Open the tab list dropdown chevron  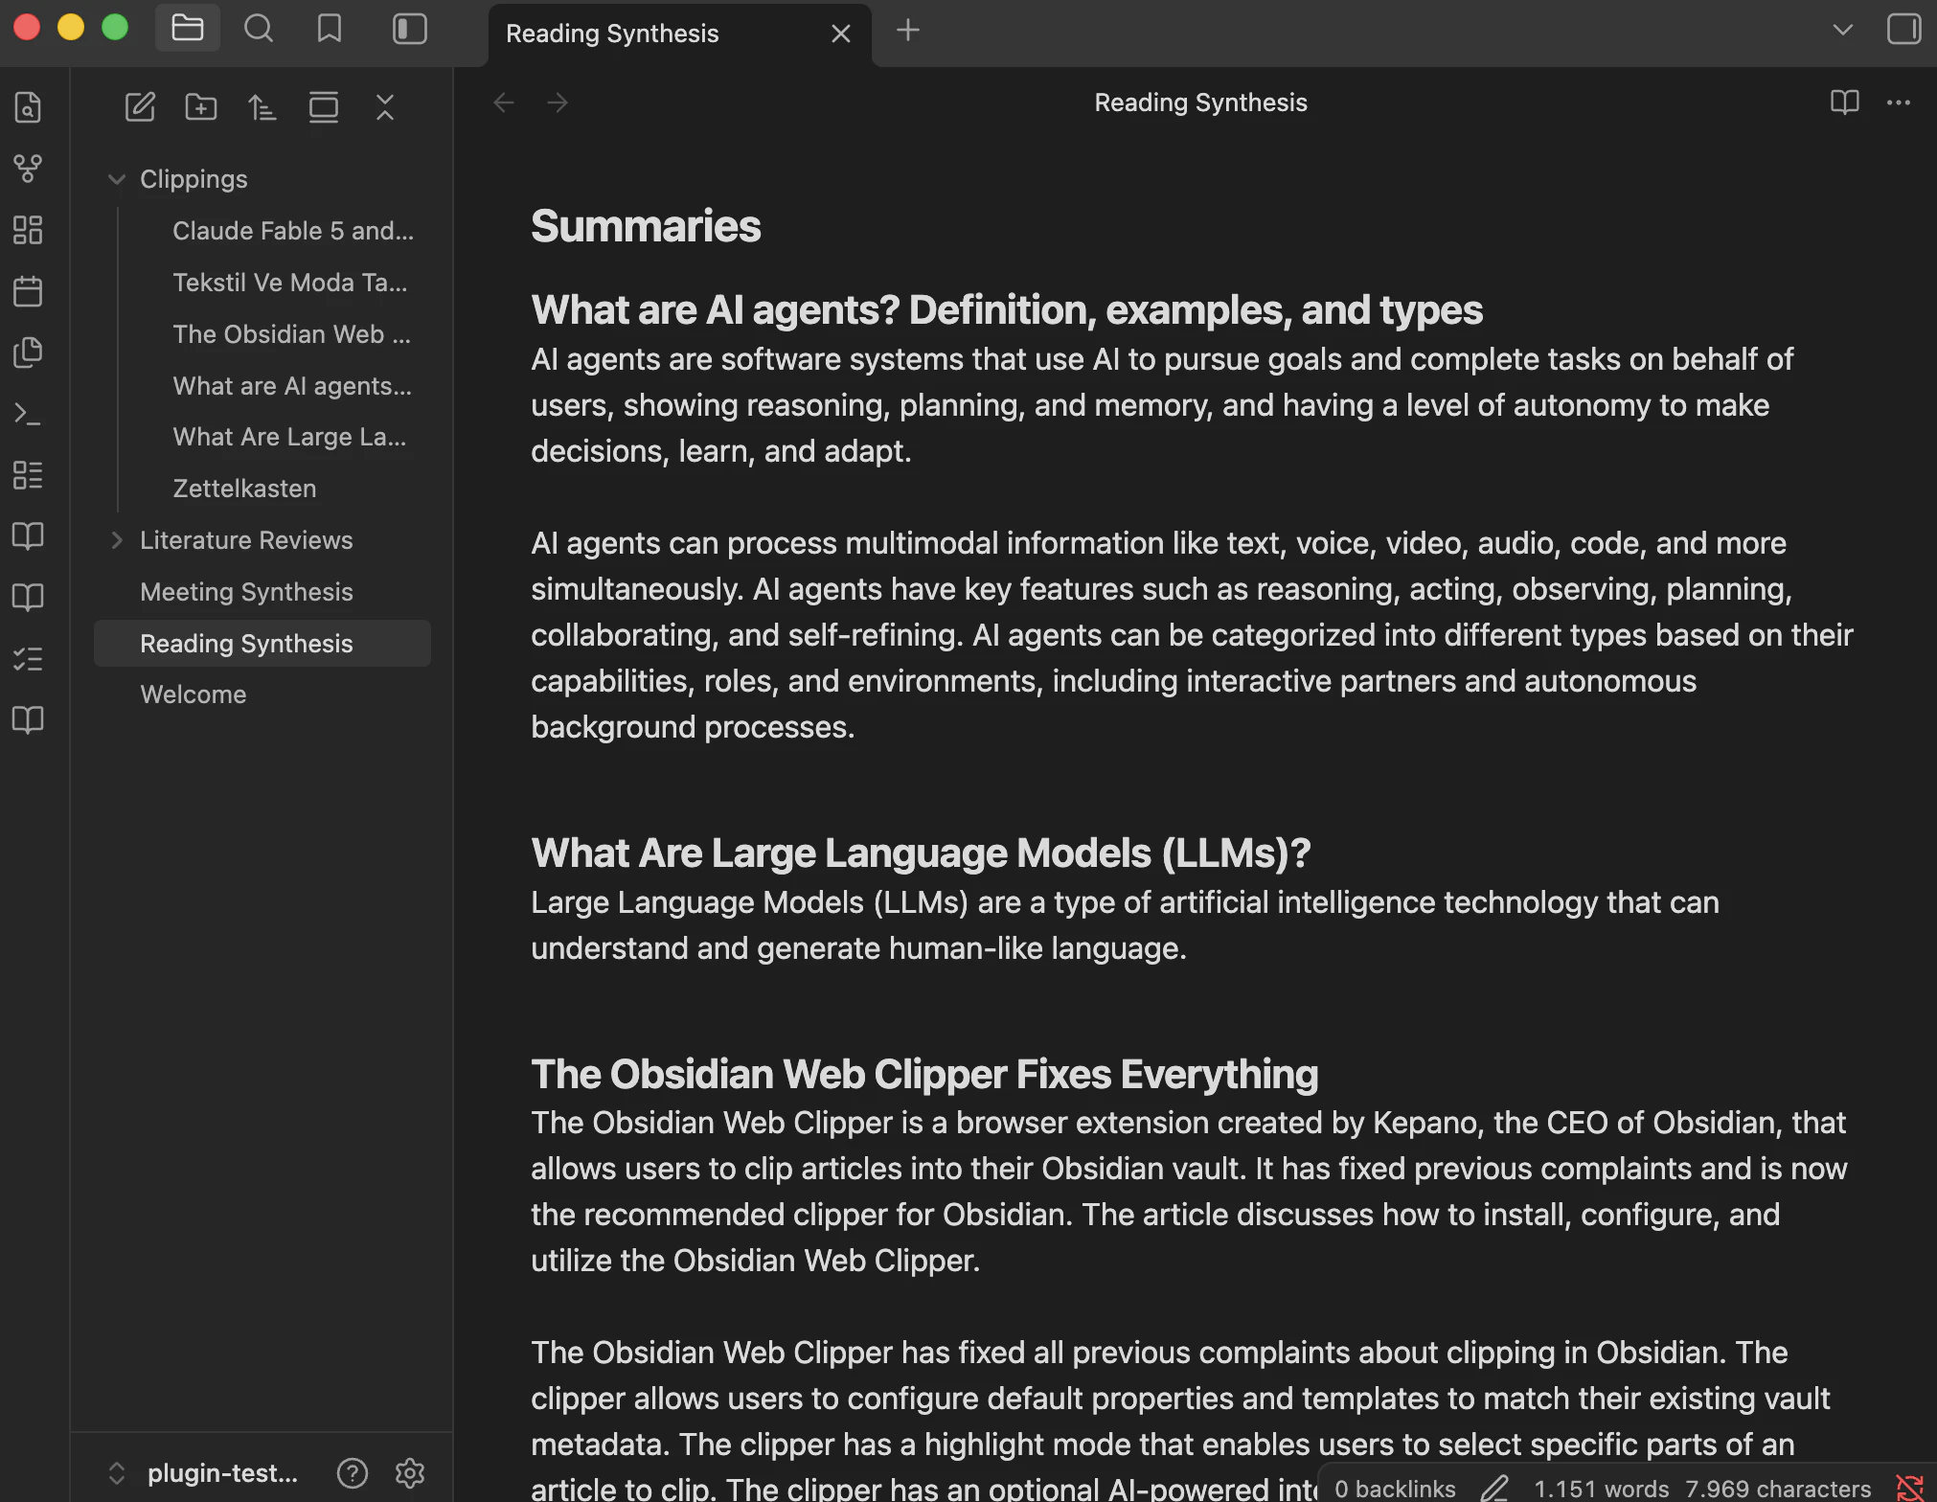pyautogui.click(x=1842, y=30)
